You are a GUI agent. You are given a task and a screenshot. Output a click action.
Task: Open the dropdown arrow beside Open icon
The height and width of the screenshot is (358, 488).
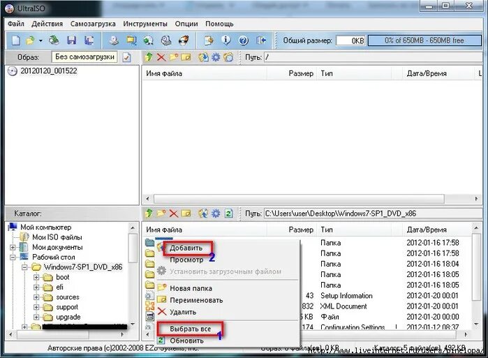pos(40,40)
